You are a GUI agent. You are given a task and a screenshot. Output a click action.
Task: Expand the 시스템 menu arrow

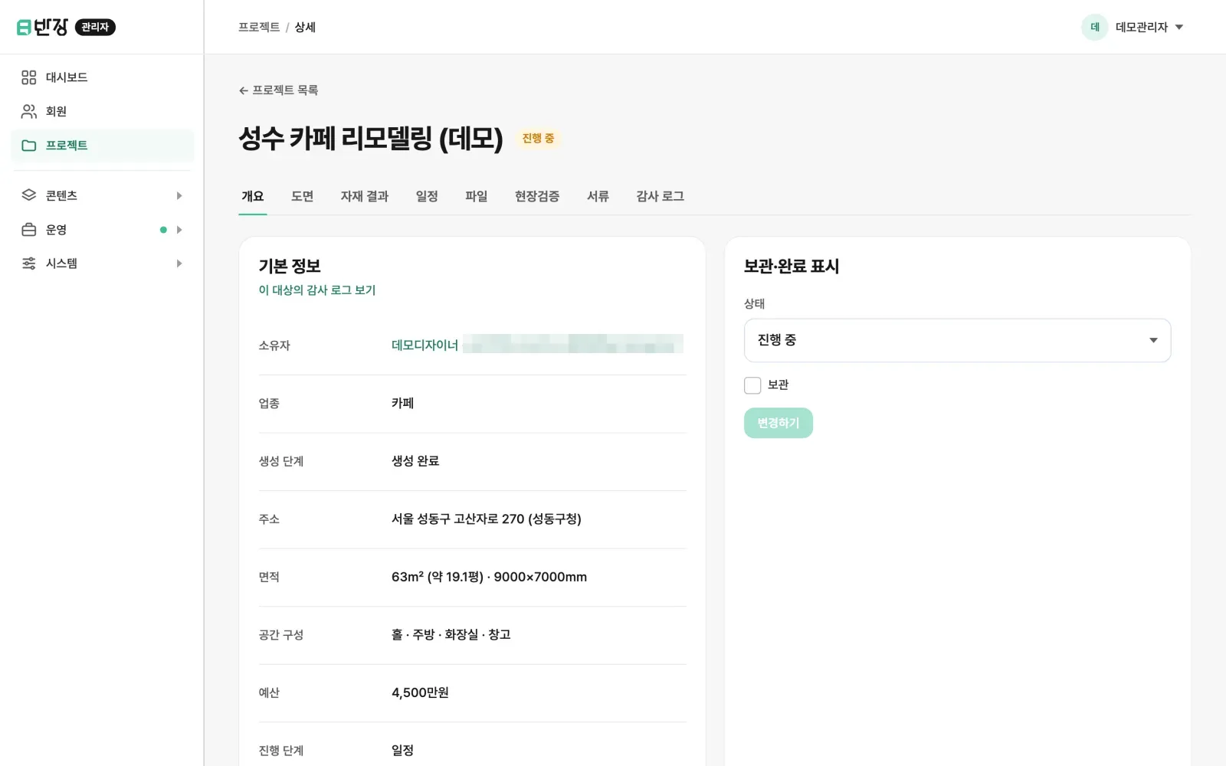coord(179,264)
